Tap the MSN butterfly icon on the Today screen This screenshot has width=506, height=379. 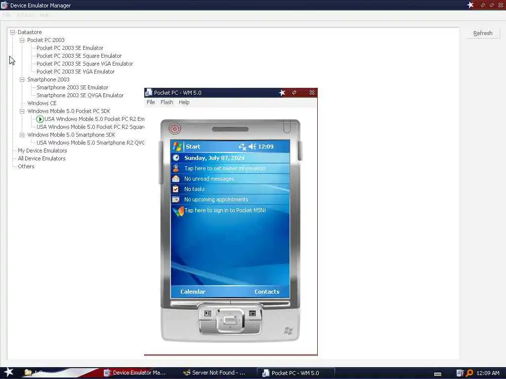pos(178,211)
